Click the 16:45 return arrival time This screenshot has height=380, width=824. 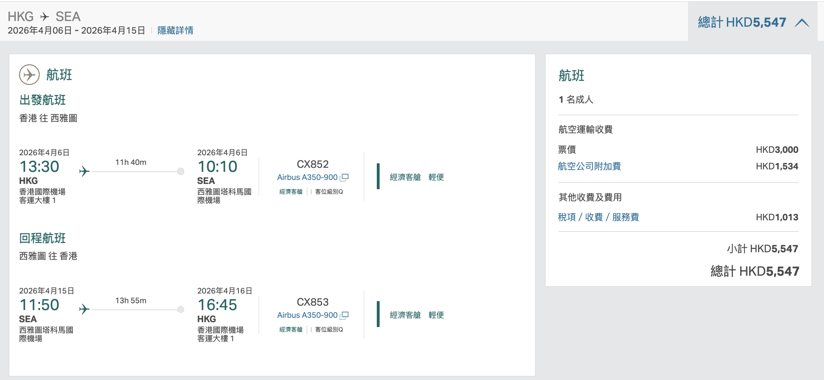(x=217, y=305)
